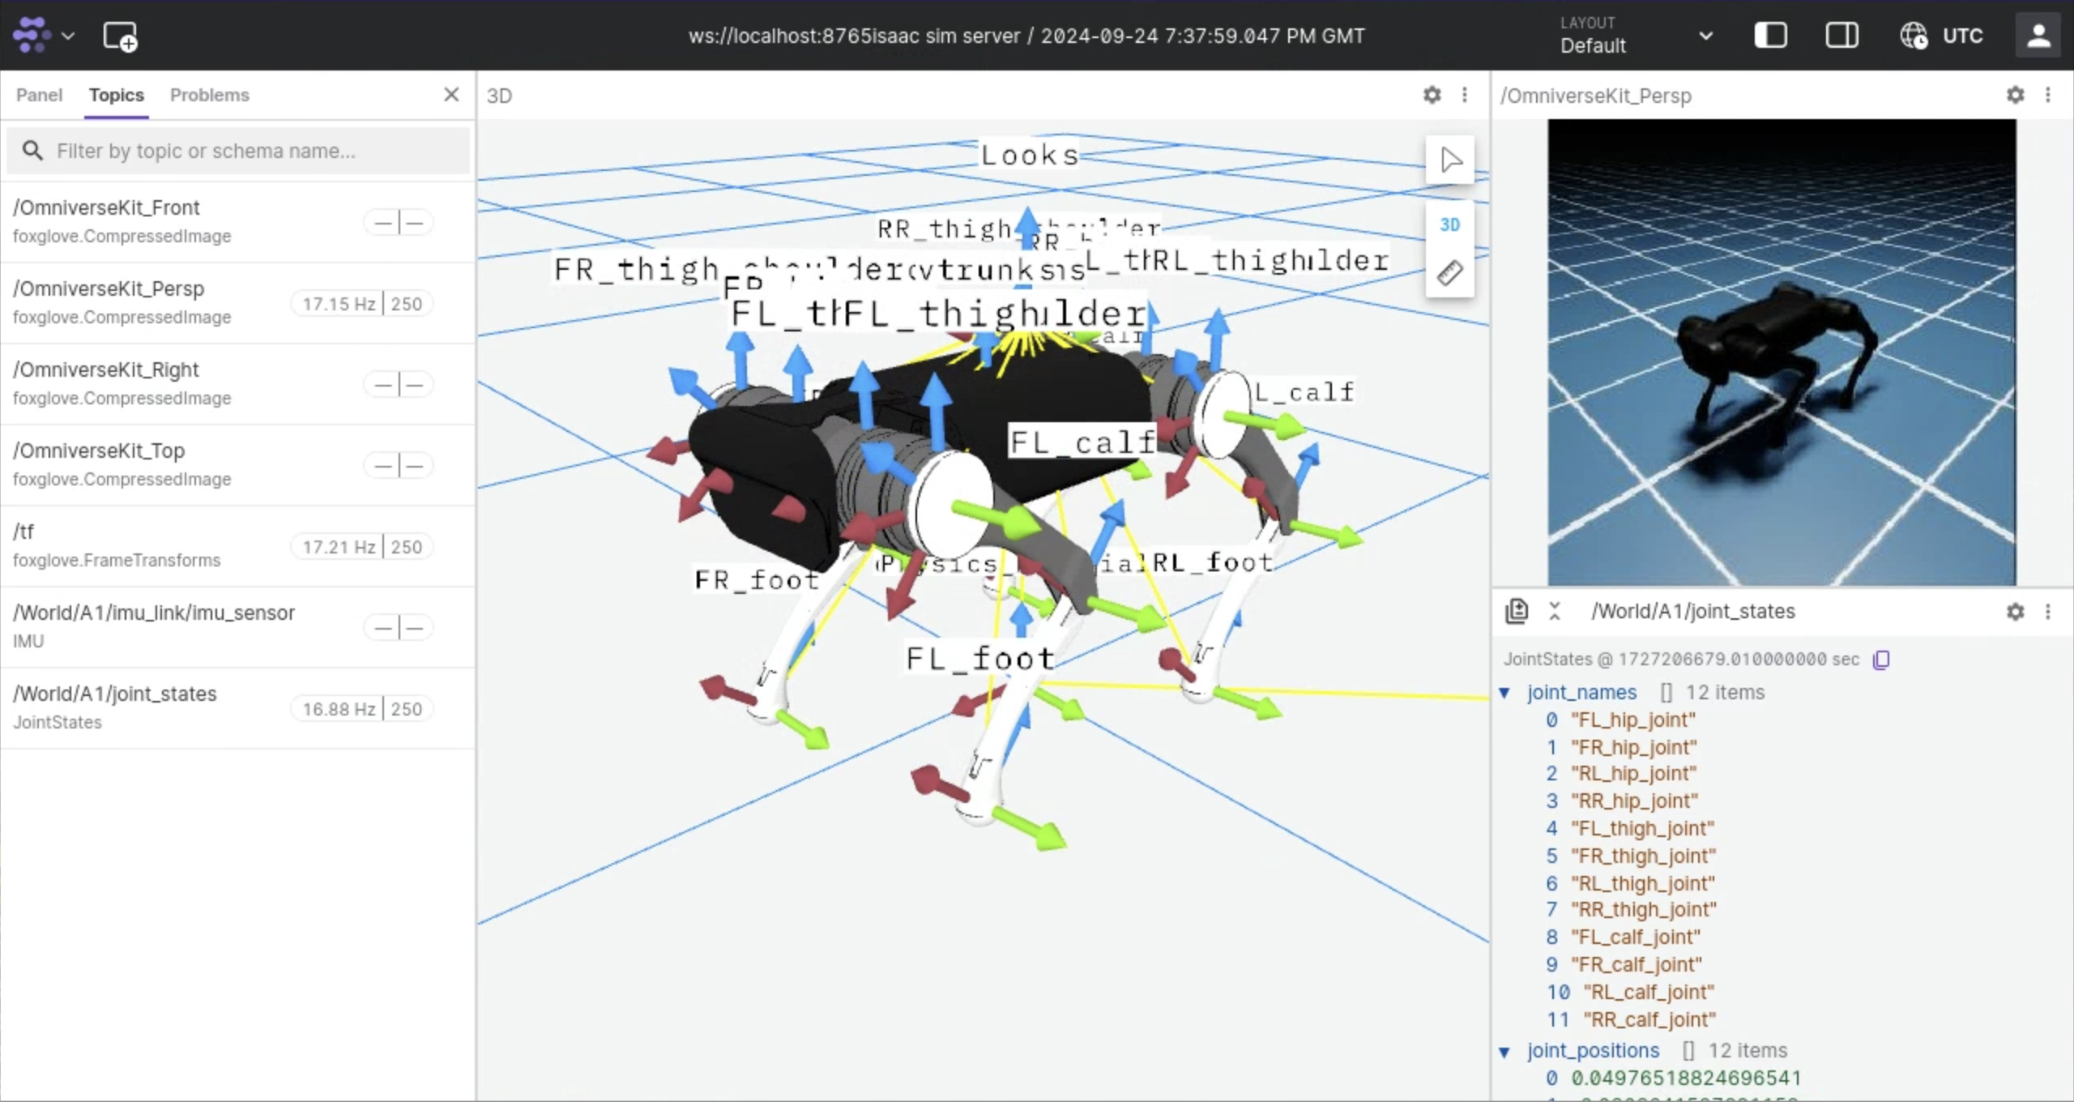The image size is (2074, 1102).
Task: Click the UTC timezone icon
Action: point(1914,36)
